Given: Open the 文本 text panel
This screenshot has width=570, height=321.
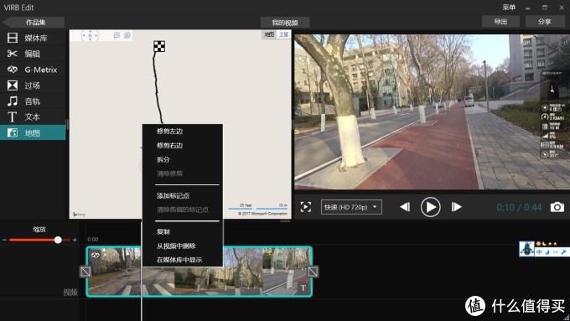Looking at the screenshot, I should coord(33,116).
